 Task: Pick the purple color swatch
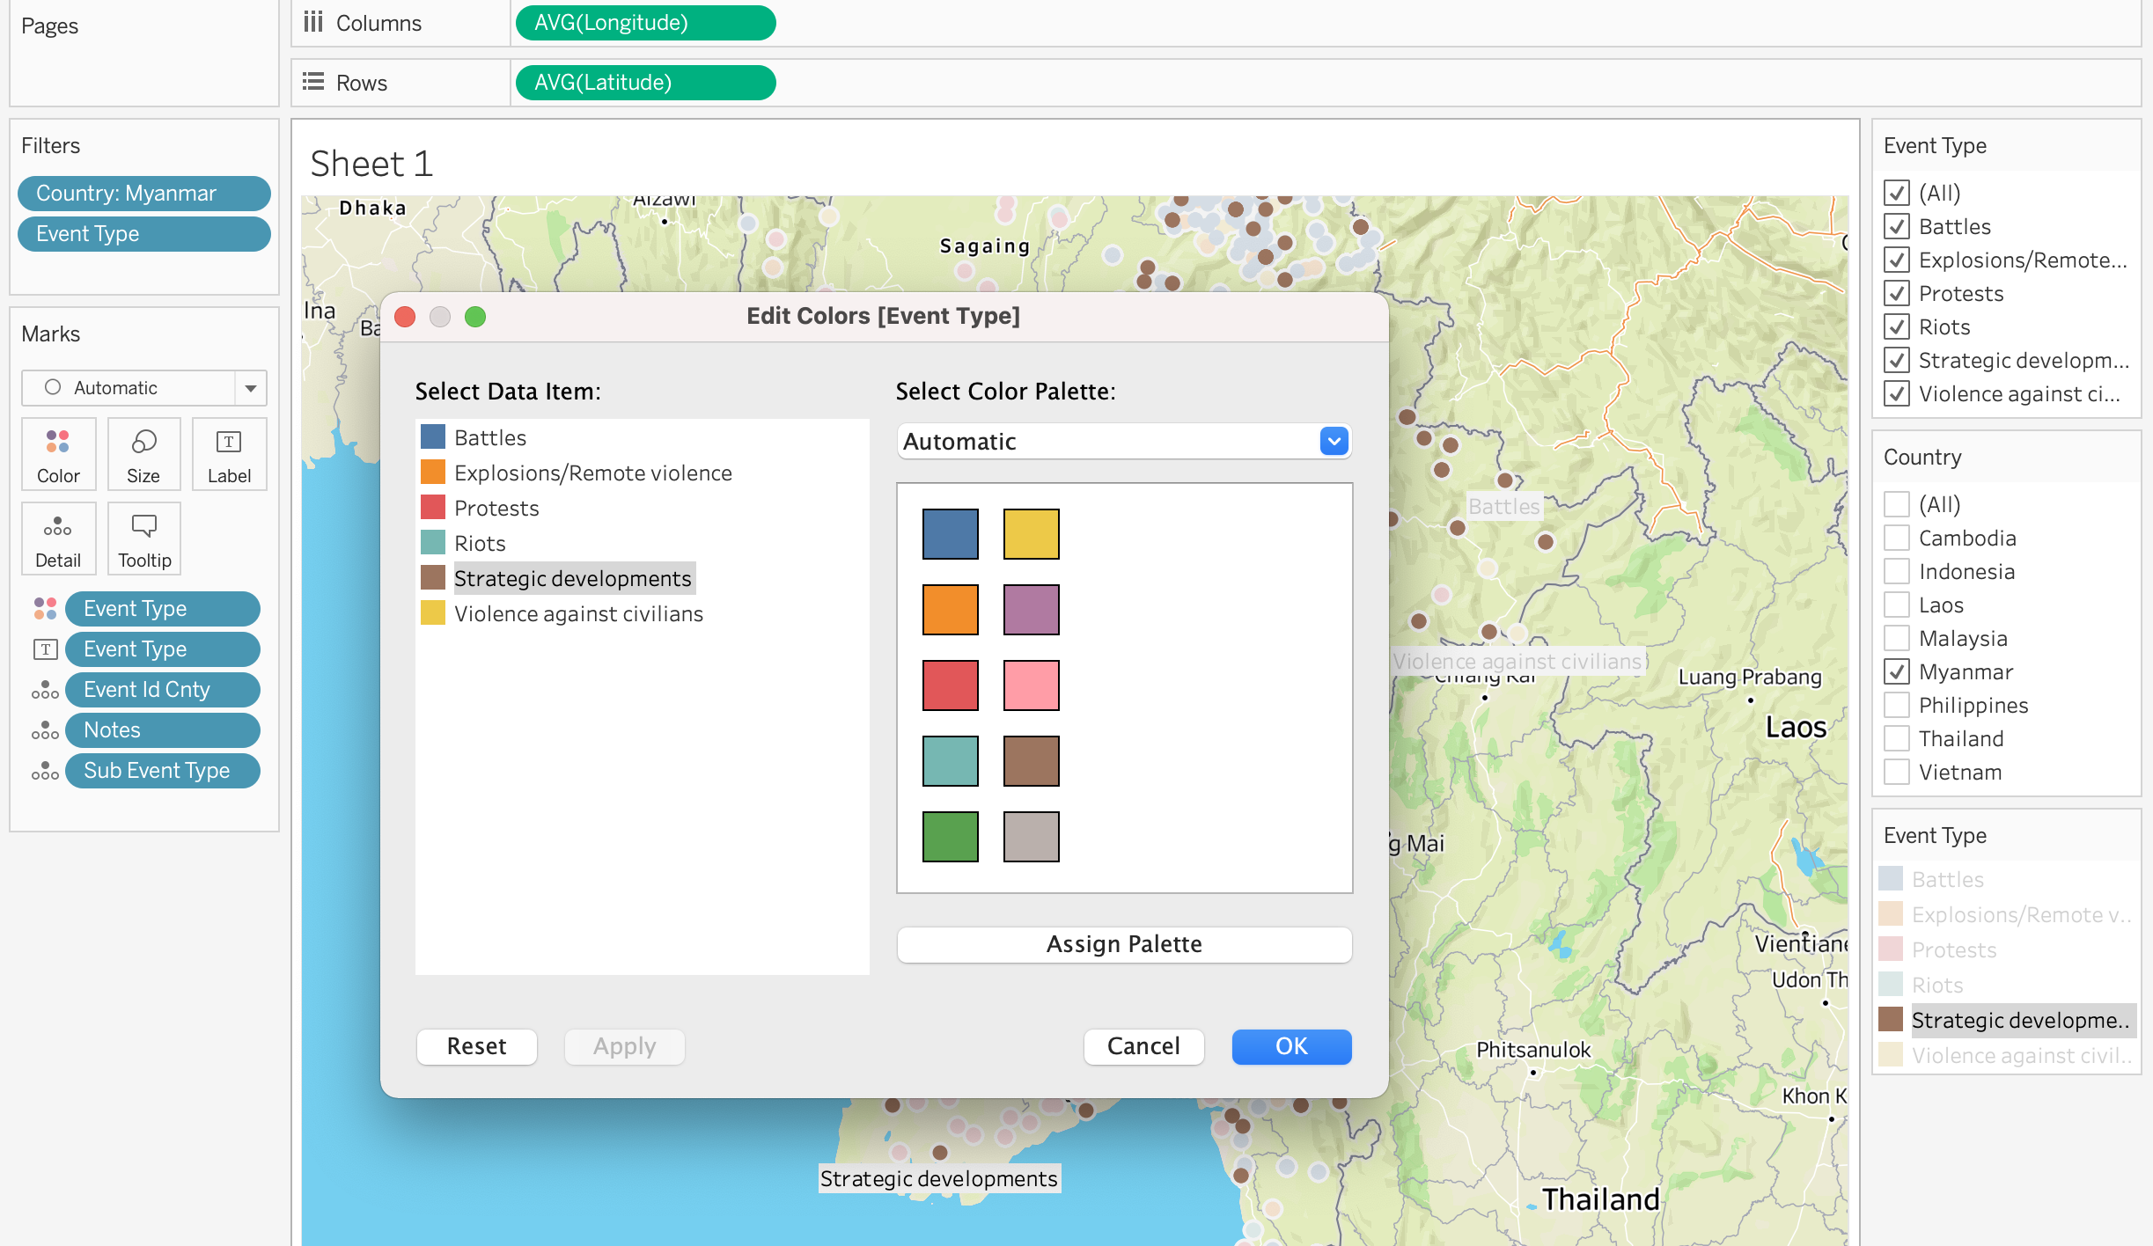(x=1031, y=610)
